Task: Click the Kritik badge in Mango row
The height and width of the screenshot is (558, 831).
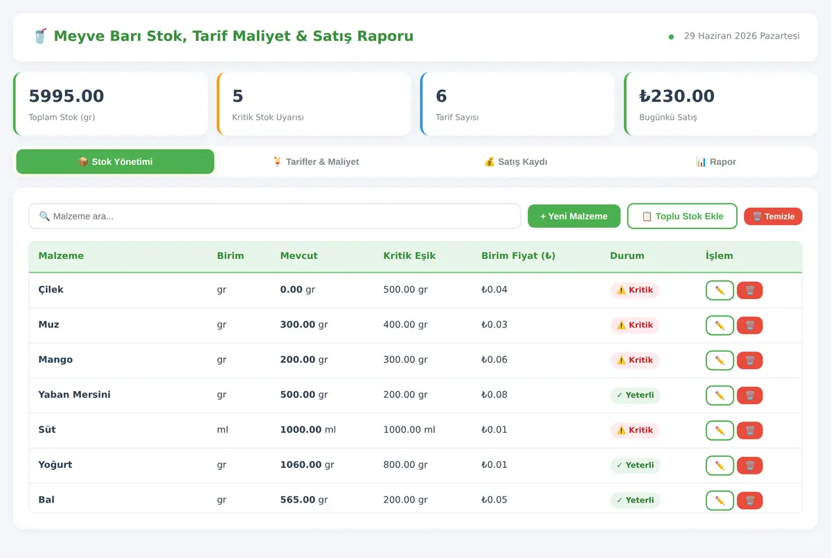Action: tap(635, 360)
